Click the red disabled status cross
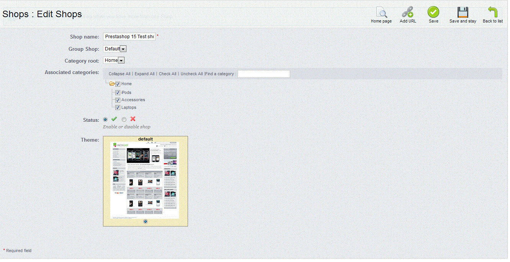Screen dimensions: 510x262 point(133,119)
